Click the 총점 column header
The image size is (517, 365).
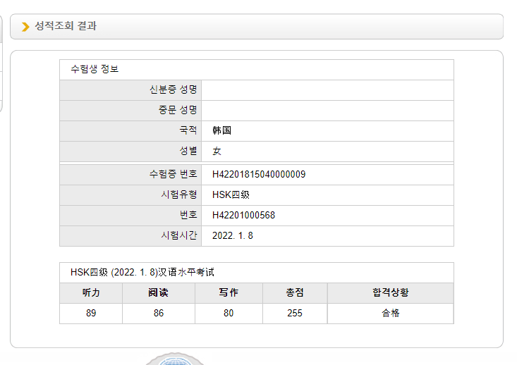[295, 293]
